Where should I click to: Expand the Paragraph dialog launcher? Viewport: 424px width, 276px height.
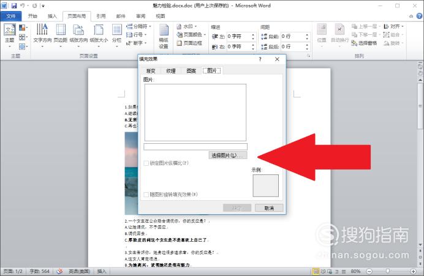coord(309,56)
